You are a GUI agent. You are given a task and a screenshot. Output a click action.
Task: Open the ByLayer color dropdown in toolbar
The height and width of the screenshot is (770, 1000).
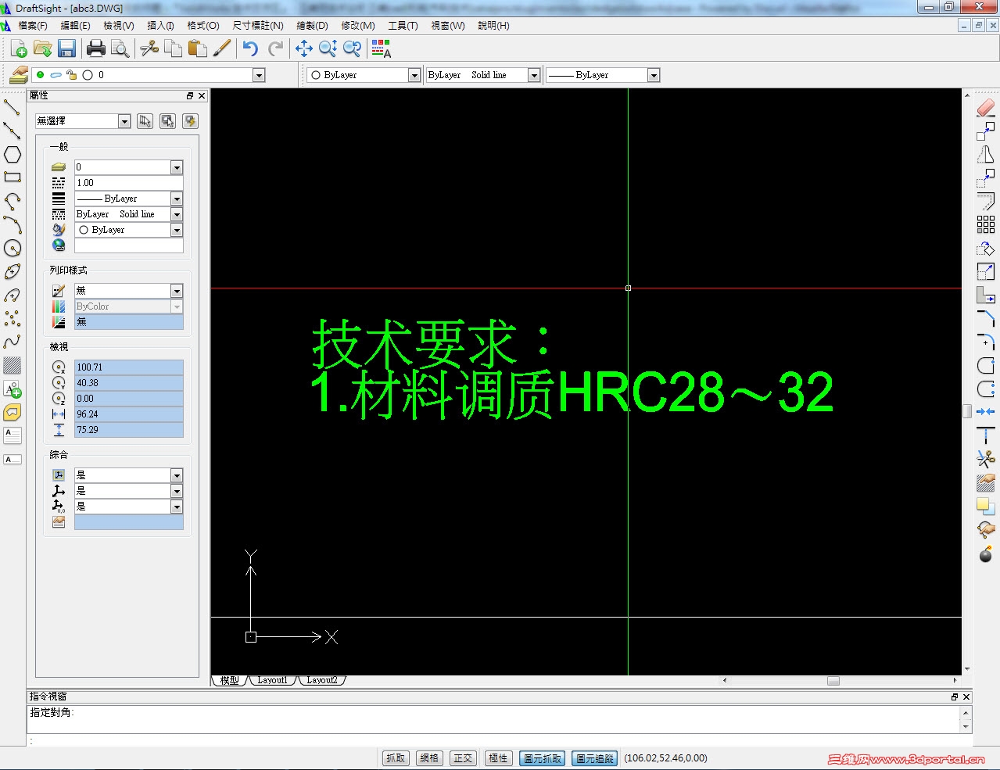point(414,75)
